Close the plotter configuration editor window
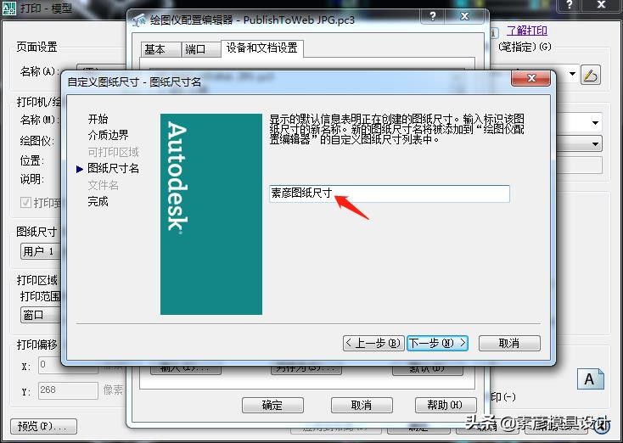 pos(464,16)
